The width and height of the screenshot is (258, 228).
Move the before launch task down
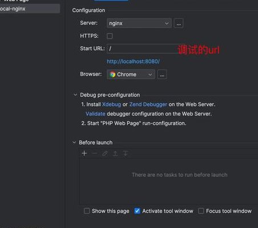[126, 153]
